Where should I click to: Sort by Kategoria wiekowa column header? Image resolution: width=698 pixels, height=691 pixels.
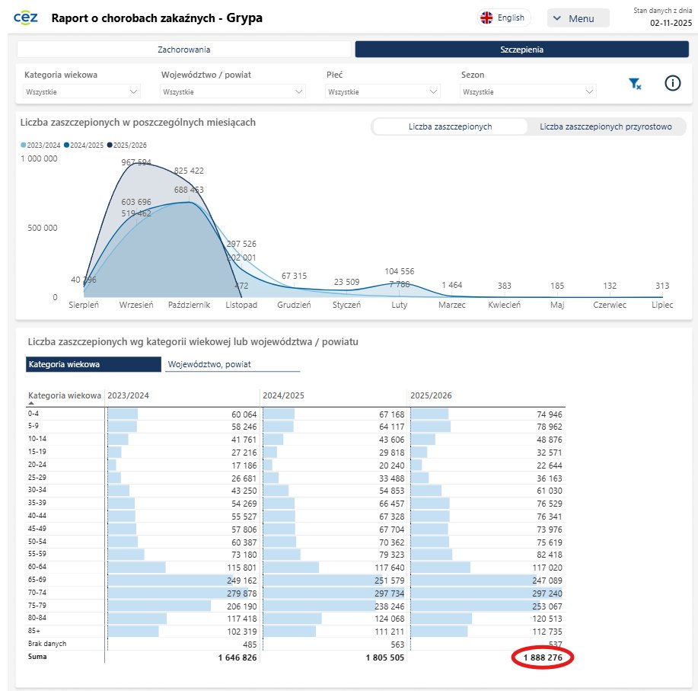[x=65, y=395]
